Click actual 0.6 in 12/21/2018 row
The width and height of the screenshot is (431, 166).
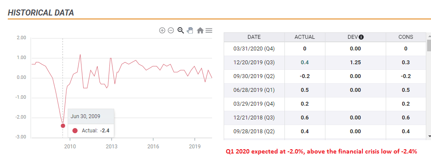tap(305, 118)
